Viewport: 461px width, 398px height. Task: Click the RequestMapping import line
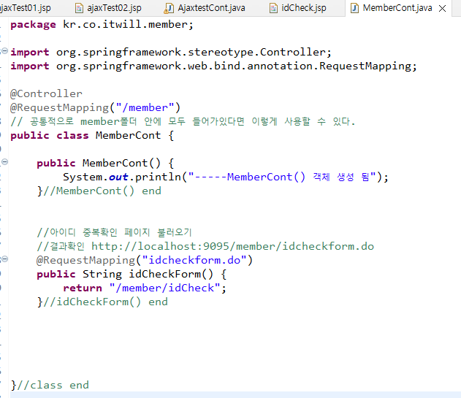(x=214, y=66)
